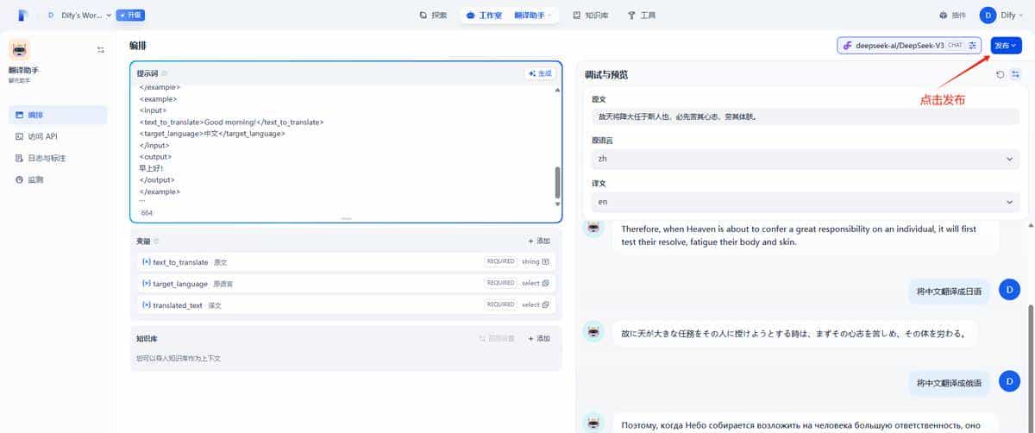Click the prompt editor scroll-down arrow
Screen dimensions: 1035x433
point(557,204)
